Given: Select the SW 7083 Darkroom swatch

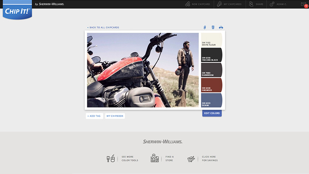Looking at the screenshot, I should pos(212,70).
